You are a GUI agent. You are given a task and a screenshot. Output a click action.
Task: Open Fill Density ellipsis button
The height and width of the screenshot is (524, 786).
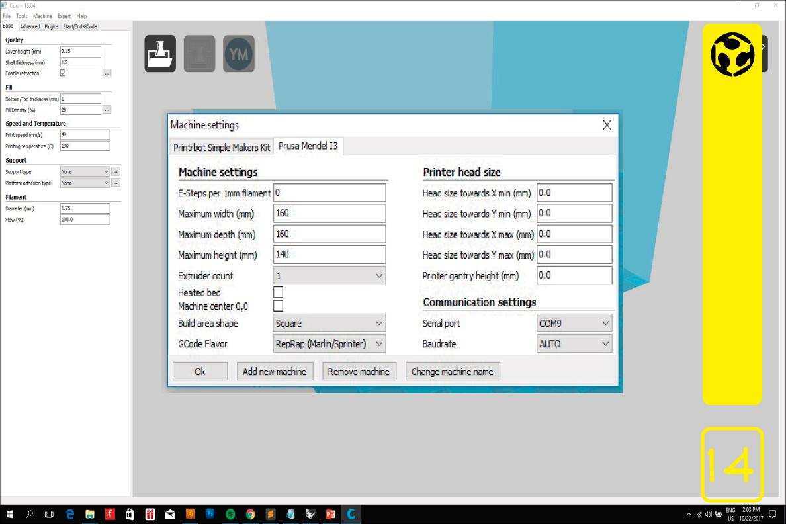click(x=107, y=110)
